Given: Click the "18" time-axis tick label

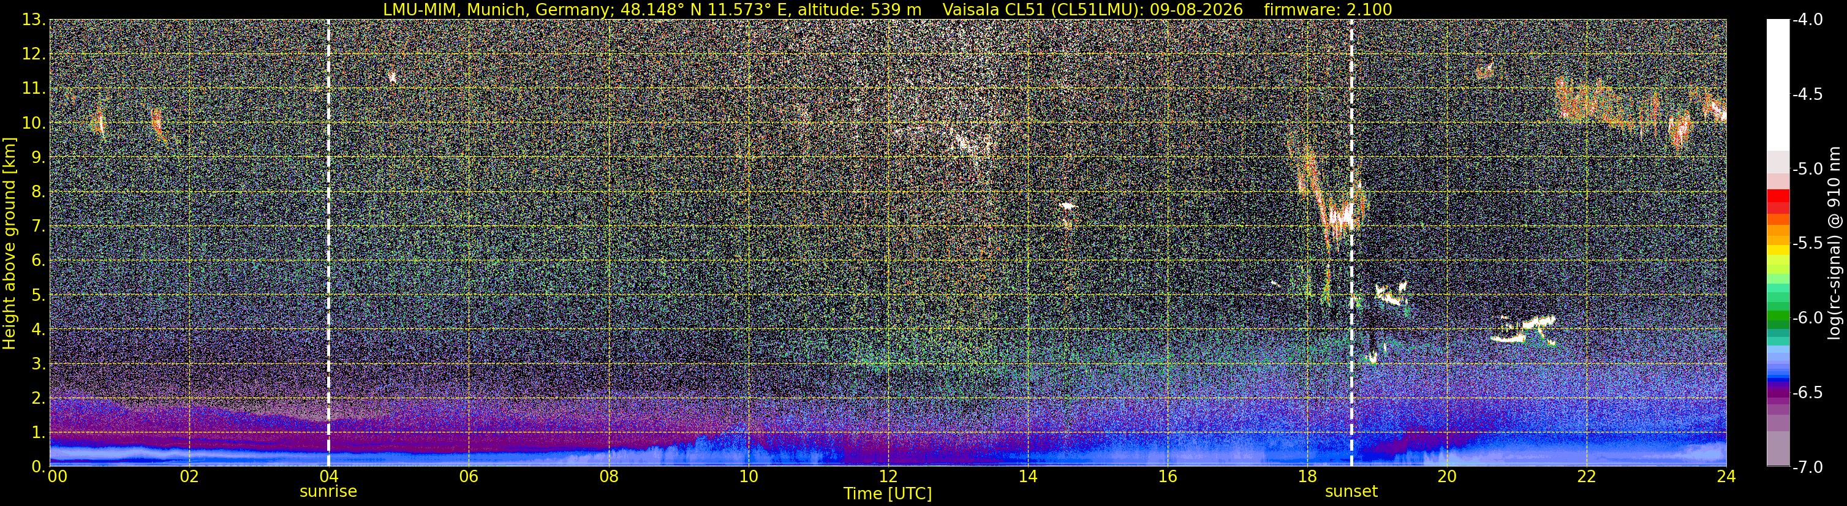Looking at the screenshot, I should (1307, 477).
